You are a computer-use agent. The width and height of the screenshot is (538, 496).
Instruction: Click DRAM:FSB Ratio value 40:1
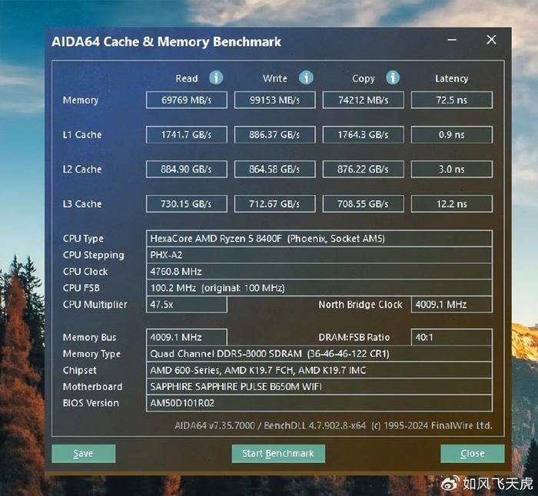tap(452, 337)
